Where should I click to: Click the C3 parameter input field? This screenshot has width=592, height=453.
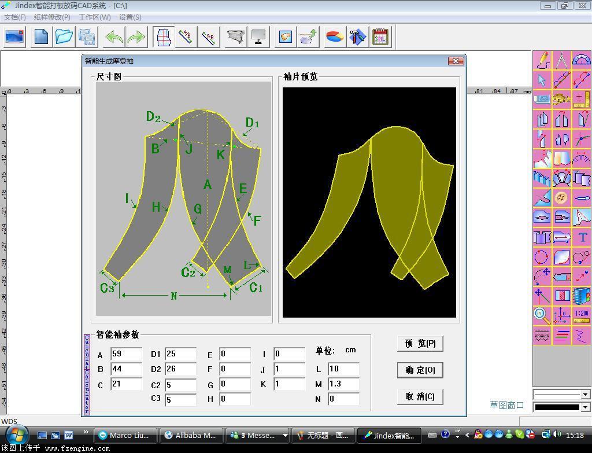180,399
